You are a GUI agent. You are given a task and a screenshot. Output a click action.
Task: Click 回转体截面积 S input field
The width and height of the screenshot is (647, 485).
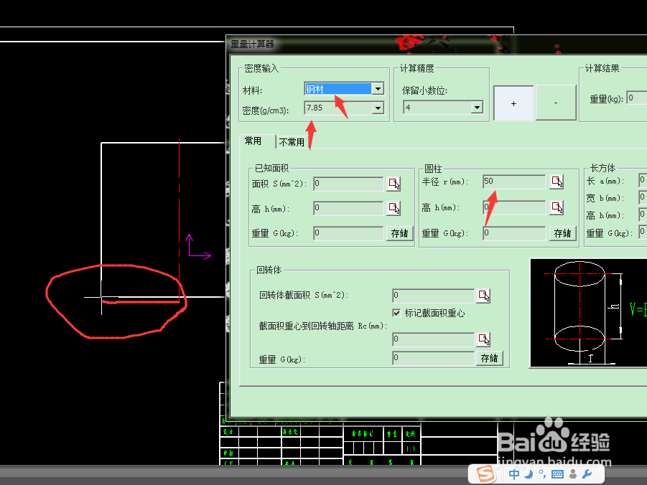(433, 296)
